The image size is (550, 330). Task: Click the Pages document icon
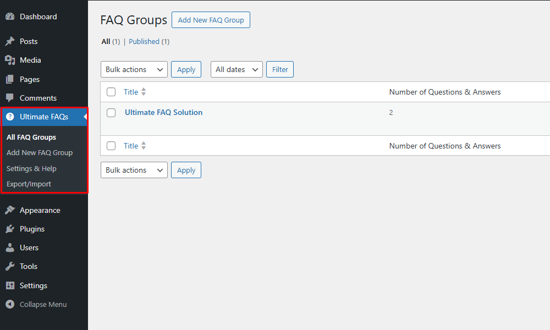click(x=10, y=79)
